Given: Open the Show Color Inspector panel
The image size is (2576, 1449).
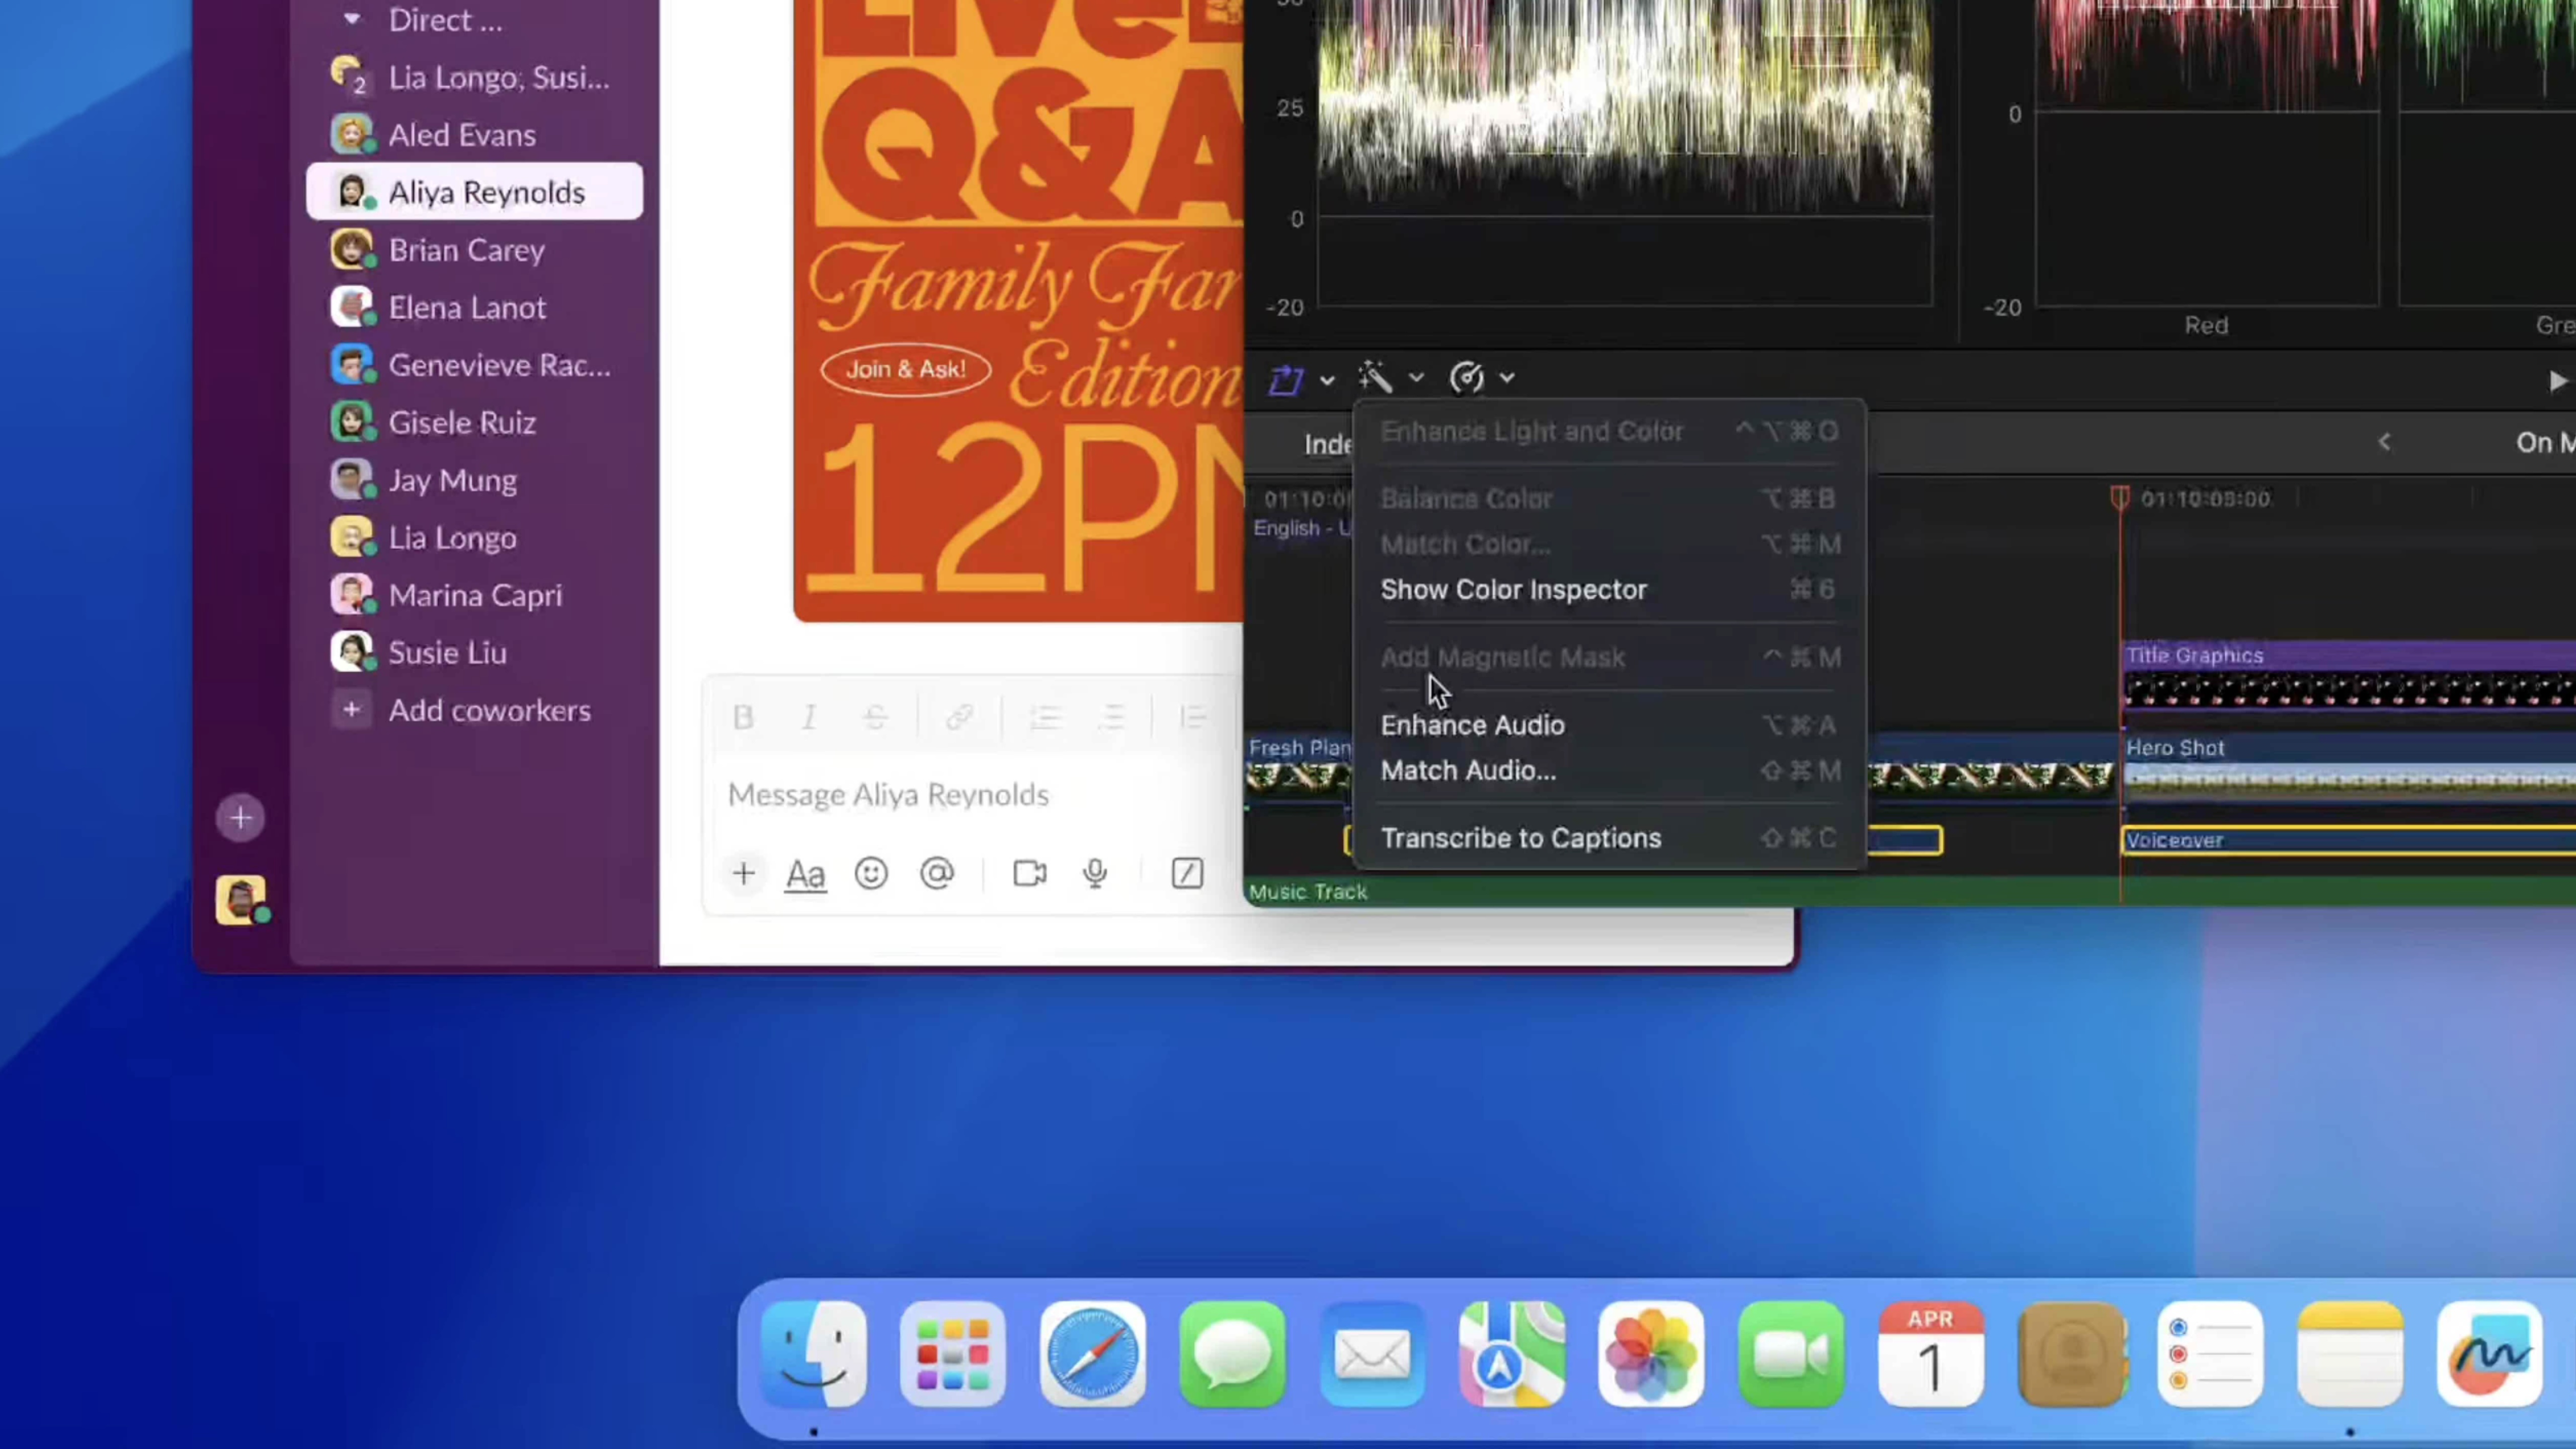Looking at the screenshot, I should click(1513, 589).
